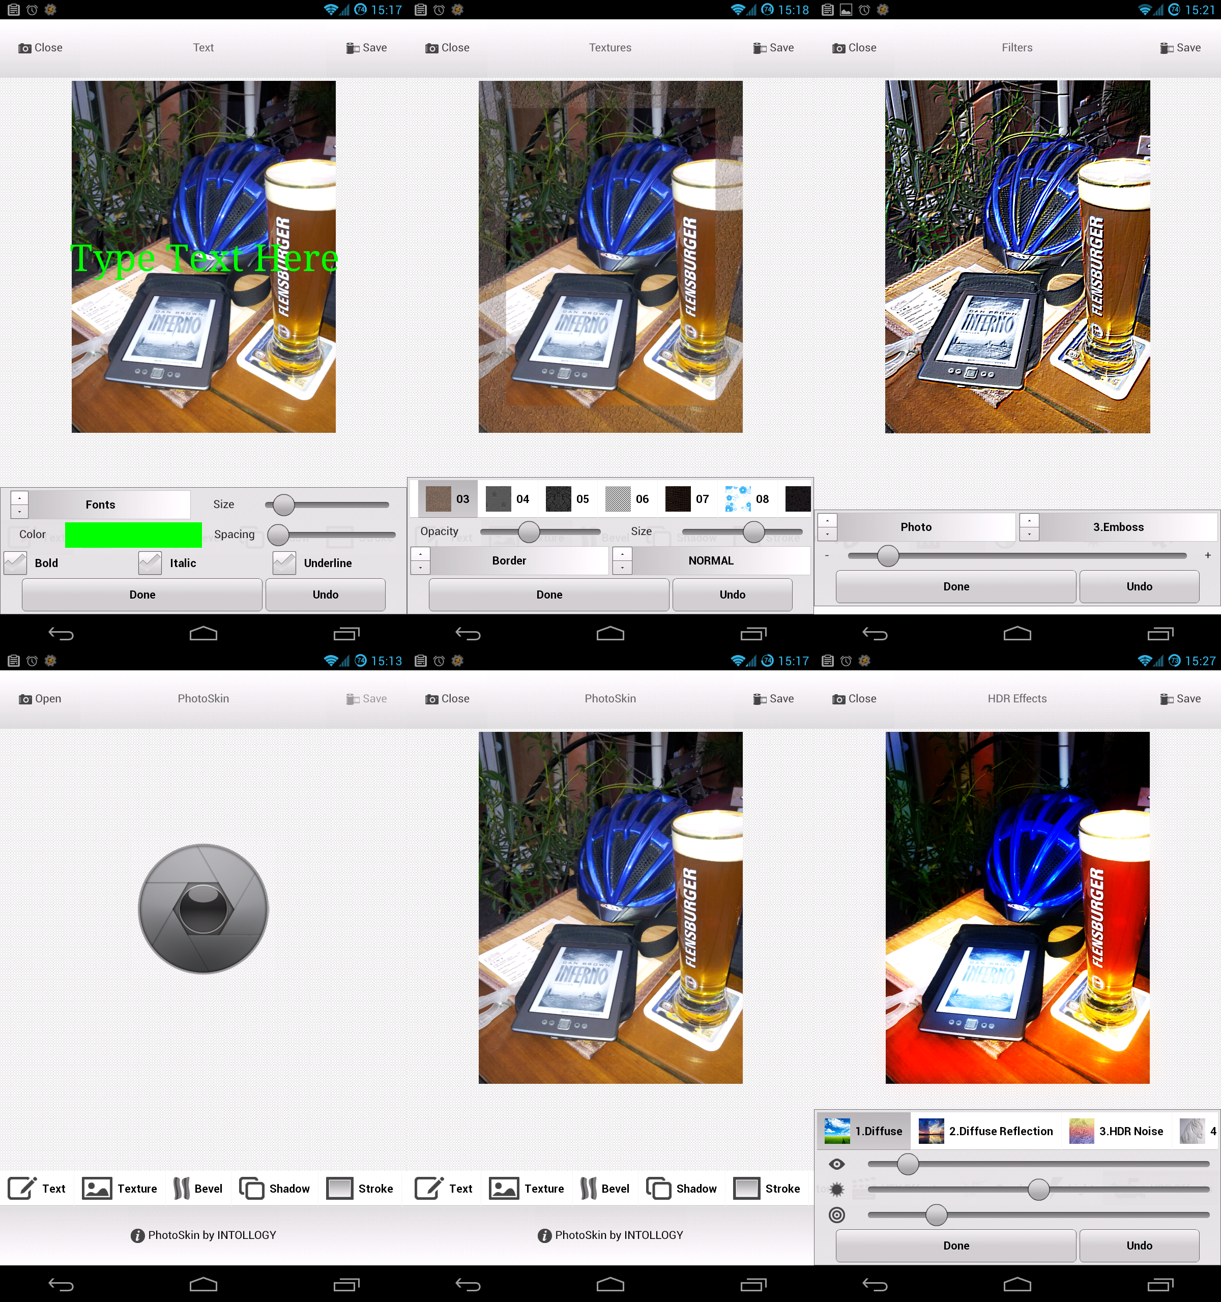
Task: Step 3.Emboss filter selector down
Action: 1029,534
